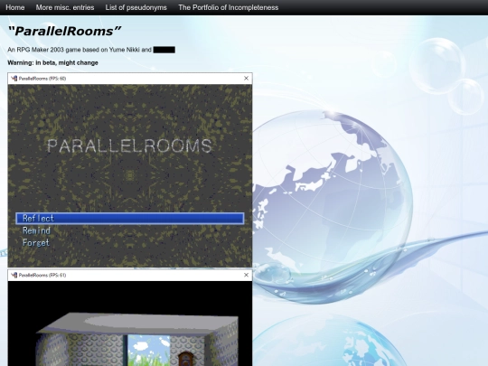
Task: Click the ParallelRooms (FPS: 61) title text
Action: coord(42,275)
